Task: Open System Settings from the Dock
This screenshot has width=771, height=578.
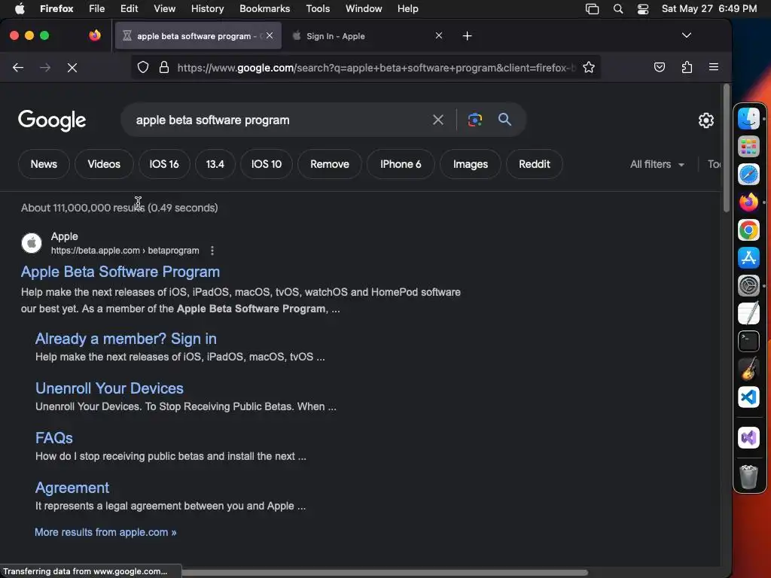Action: pyautogui.click(x=749, y=285)
